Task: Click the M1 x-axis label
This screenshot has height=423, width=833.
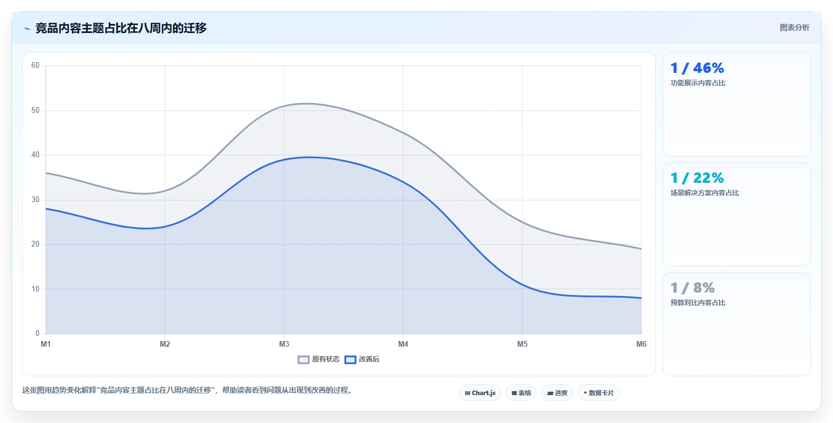Action: 46,344
